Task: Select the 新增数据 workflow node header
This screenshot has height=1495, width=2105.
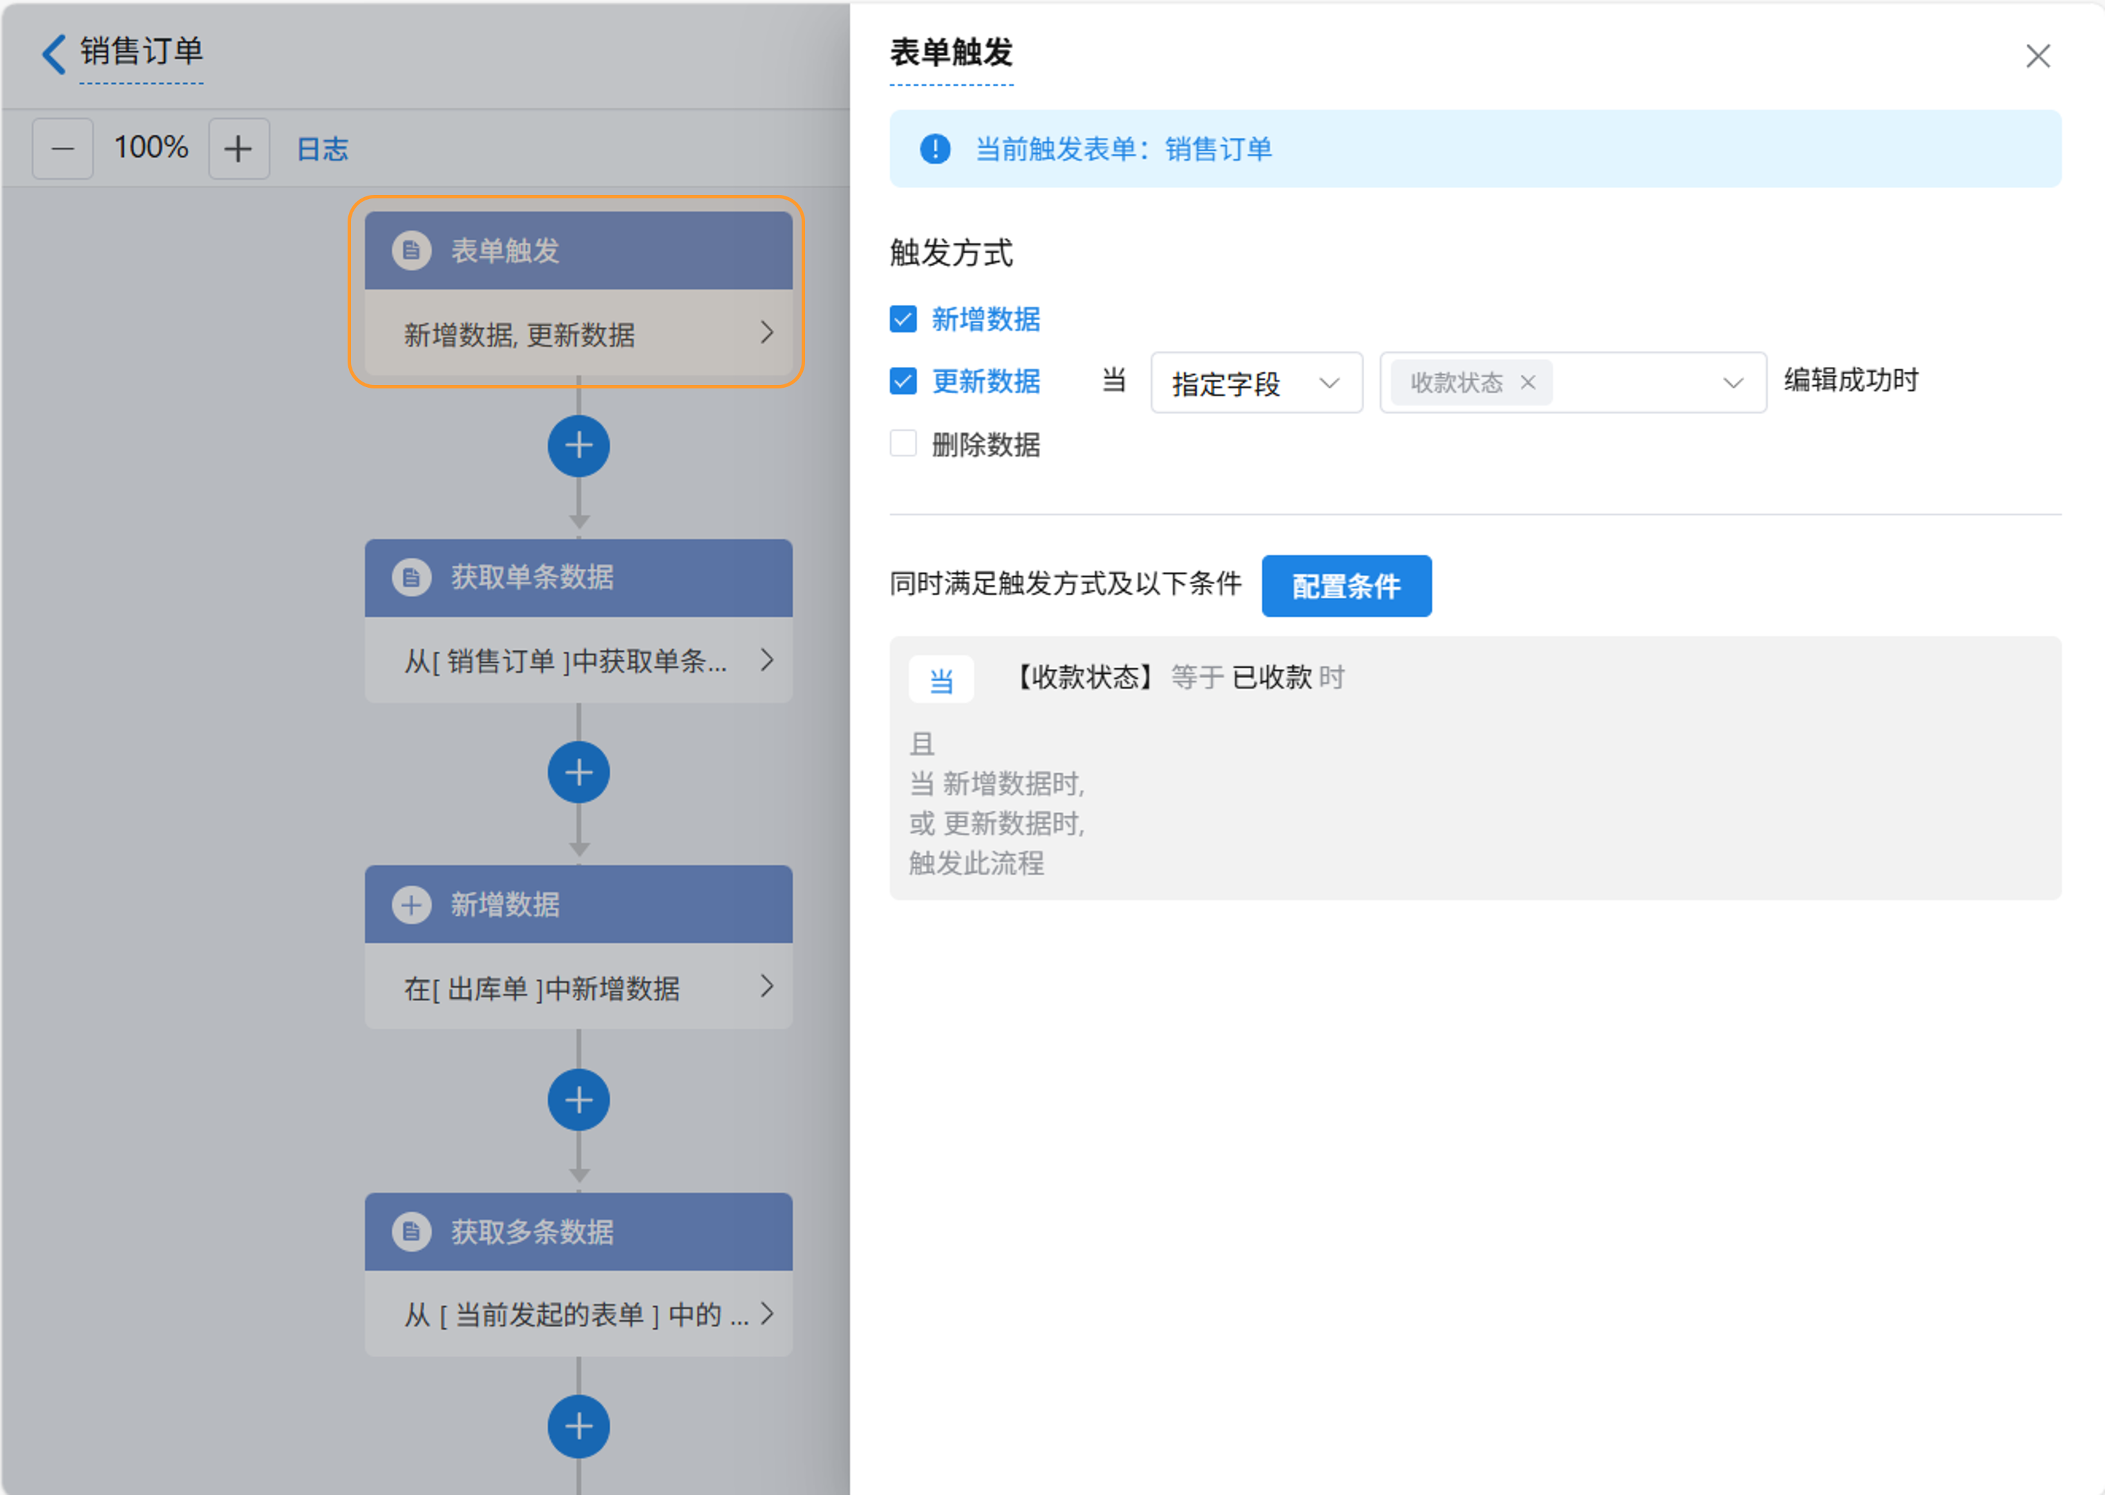Action: (578, 904)
